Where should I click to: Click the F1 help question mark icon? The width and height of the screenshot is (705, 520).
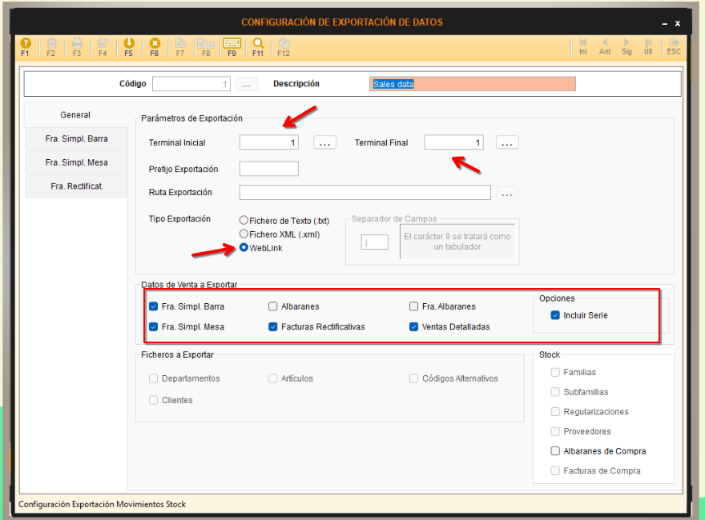coord(25,46)
